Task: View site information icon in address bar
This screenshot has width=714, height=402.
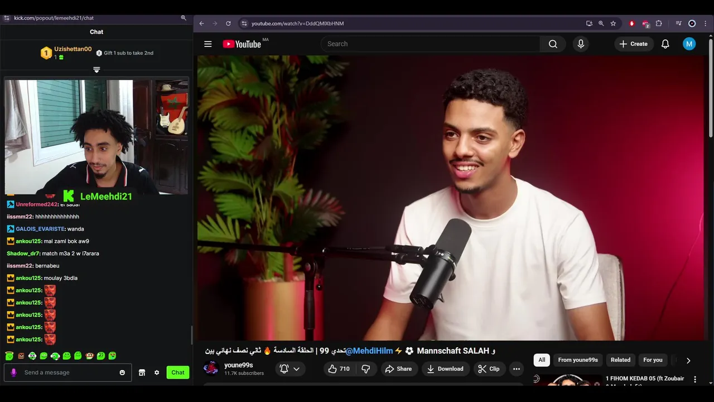Action: tap(244, 23)
